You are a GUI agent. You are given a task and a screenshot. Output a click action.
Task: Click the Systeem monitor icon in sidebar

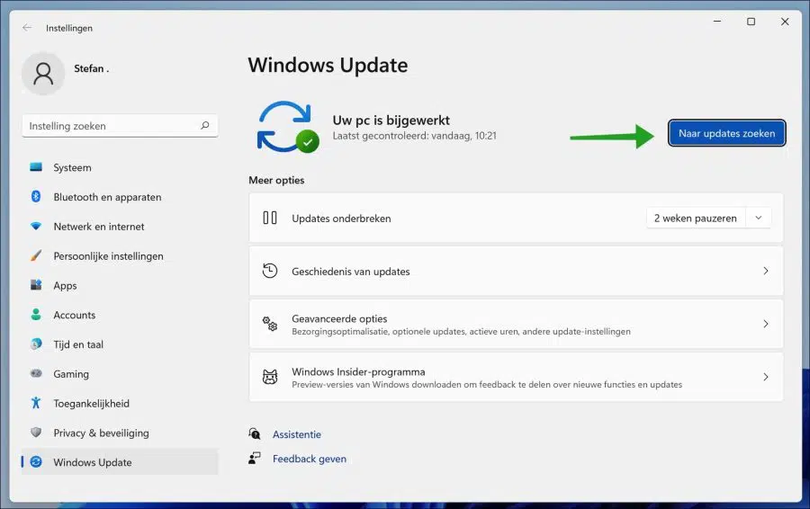click(36, 166)
